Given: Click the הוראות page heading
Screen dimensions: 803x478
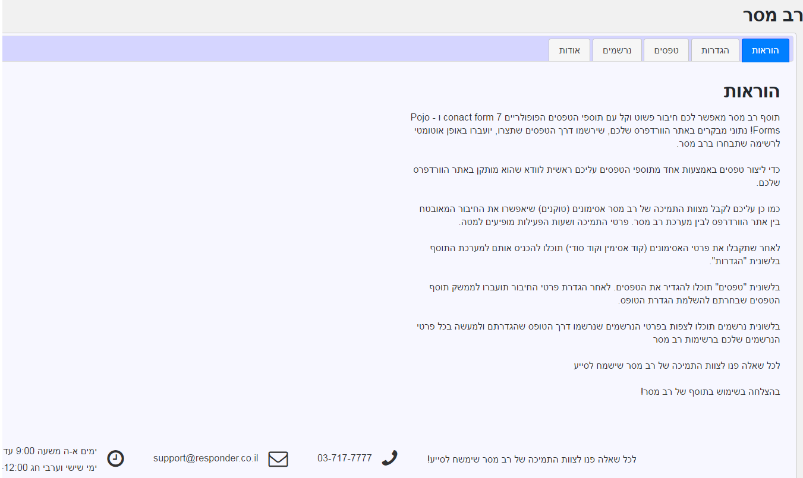Looking at the screenshot, I should (x=751, y=91).
